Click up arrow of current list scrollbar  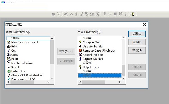tap(124, 38)
